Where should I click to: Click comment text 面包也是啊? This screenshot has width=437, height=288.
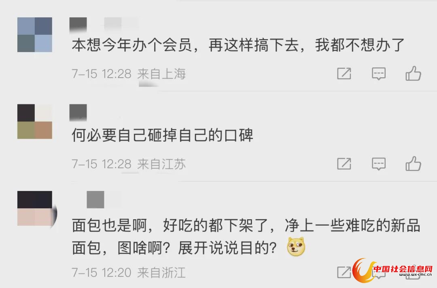(109, 225)
